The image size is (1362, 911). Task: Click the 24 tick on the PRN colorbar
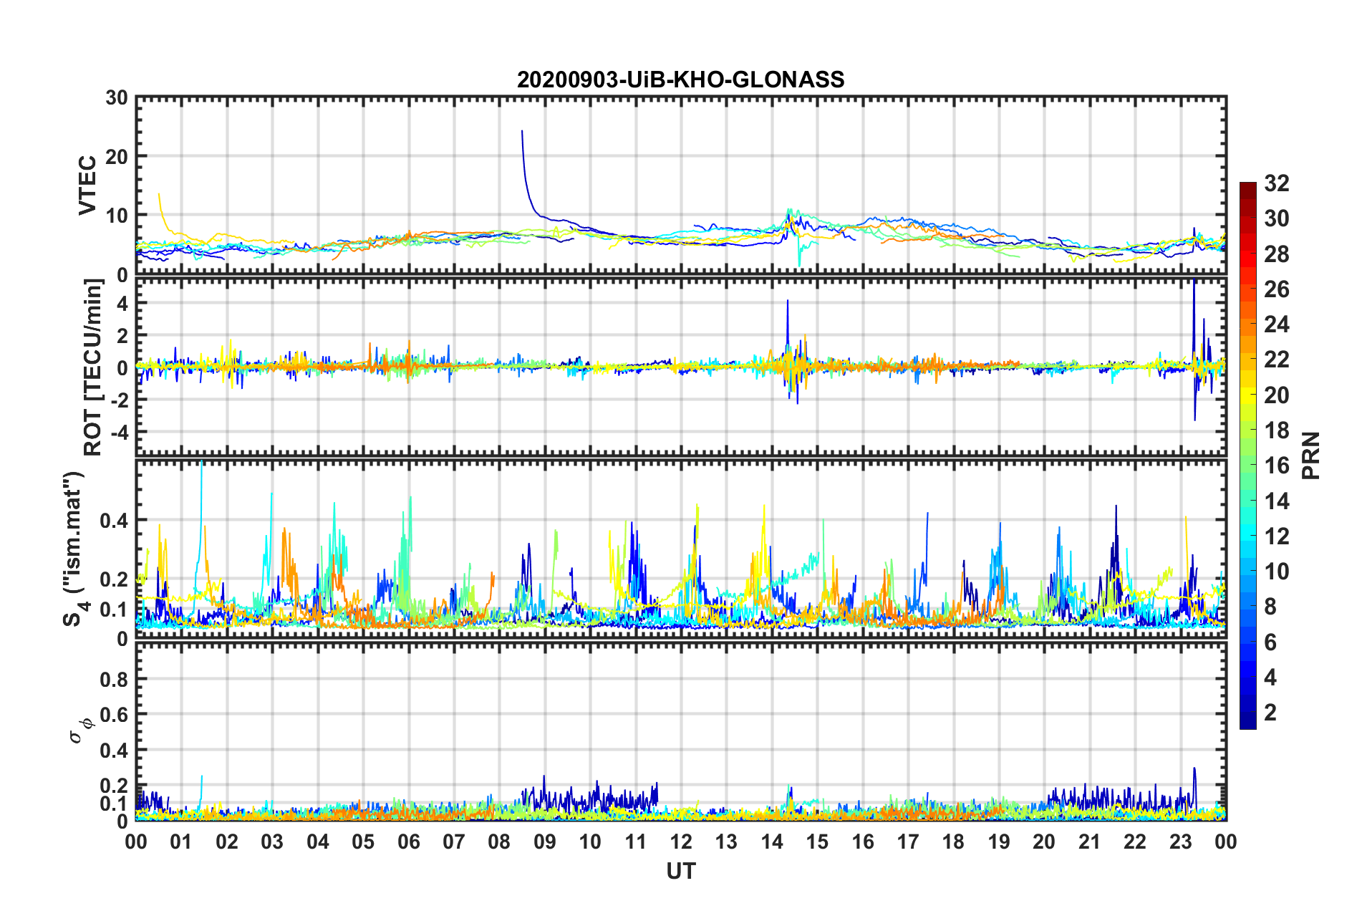tap(1276, 324)
